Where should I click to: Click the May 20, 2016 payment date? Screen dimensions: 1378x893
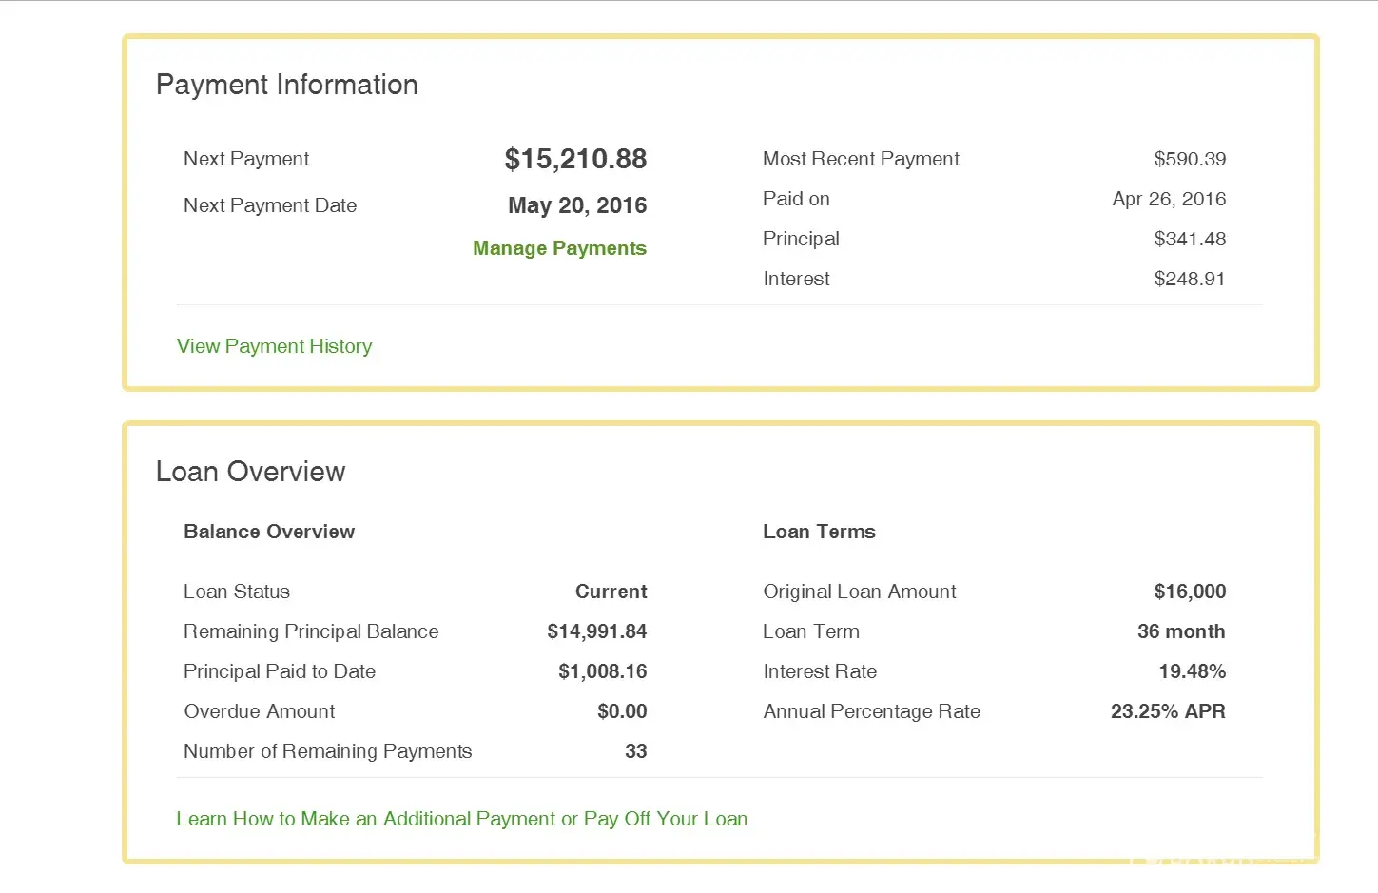click(576, 205)
